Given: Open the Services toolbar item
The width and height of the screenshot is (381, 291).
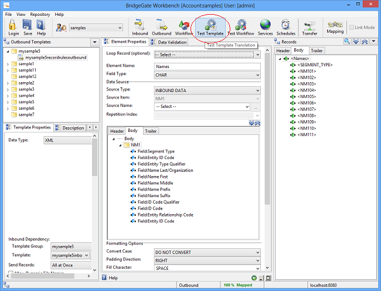Looking at the screenshot, I should tap(265, 27).
